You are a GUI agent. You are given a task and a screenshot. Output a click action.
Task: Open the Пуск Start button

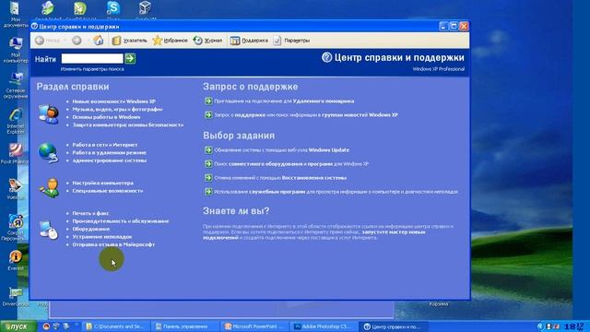coord(18,326)
